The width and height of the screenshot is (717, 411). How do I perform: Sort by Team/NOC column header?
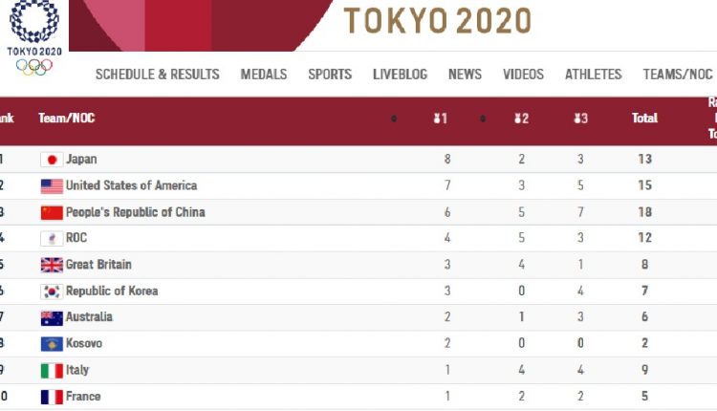point(66,119)
